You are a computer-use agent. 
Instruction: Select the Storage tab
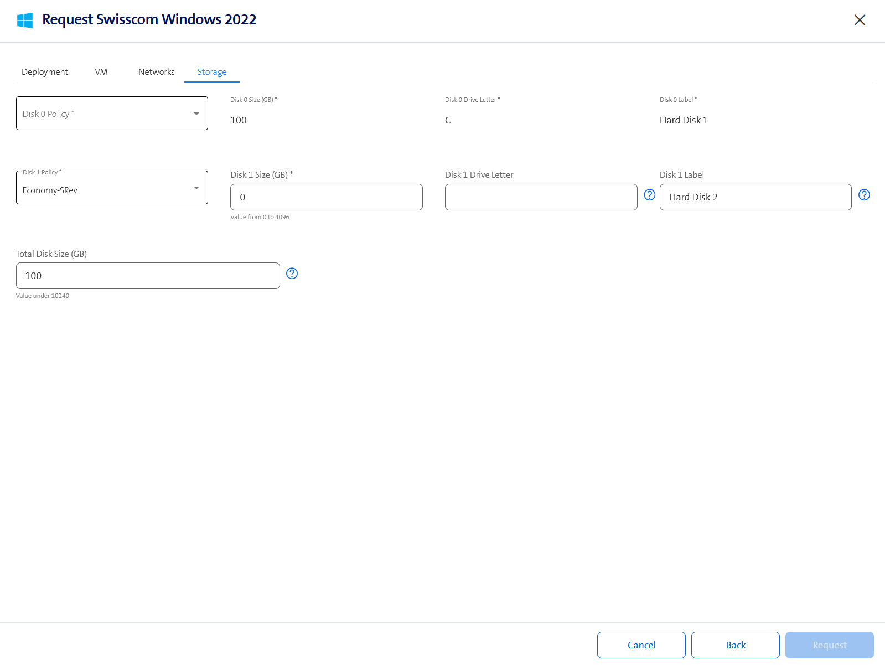(212, 72)
